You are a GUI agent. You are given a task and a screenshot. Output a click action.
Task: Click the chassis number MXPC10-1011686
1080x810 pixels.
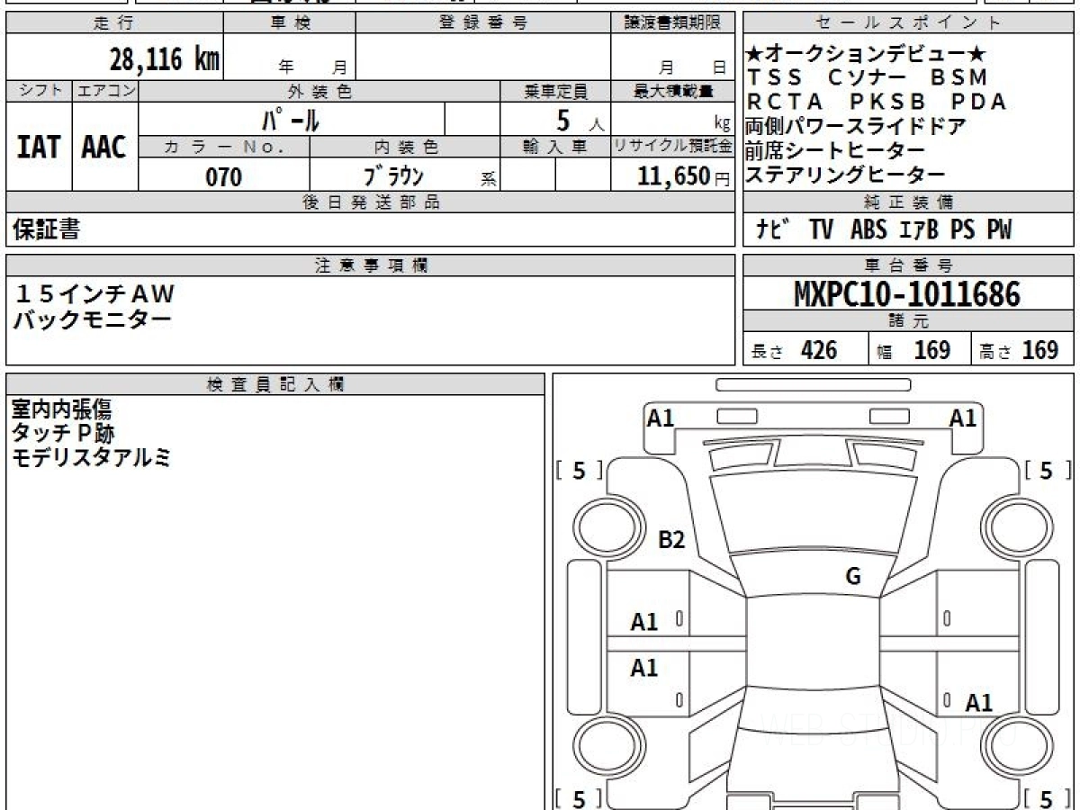click(907, 294)
